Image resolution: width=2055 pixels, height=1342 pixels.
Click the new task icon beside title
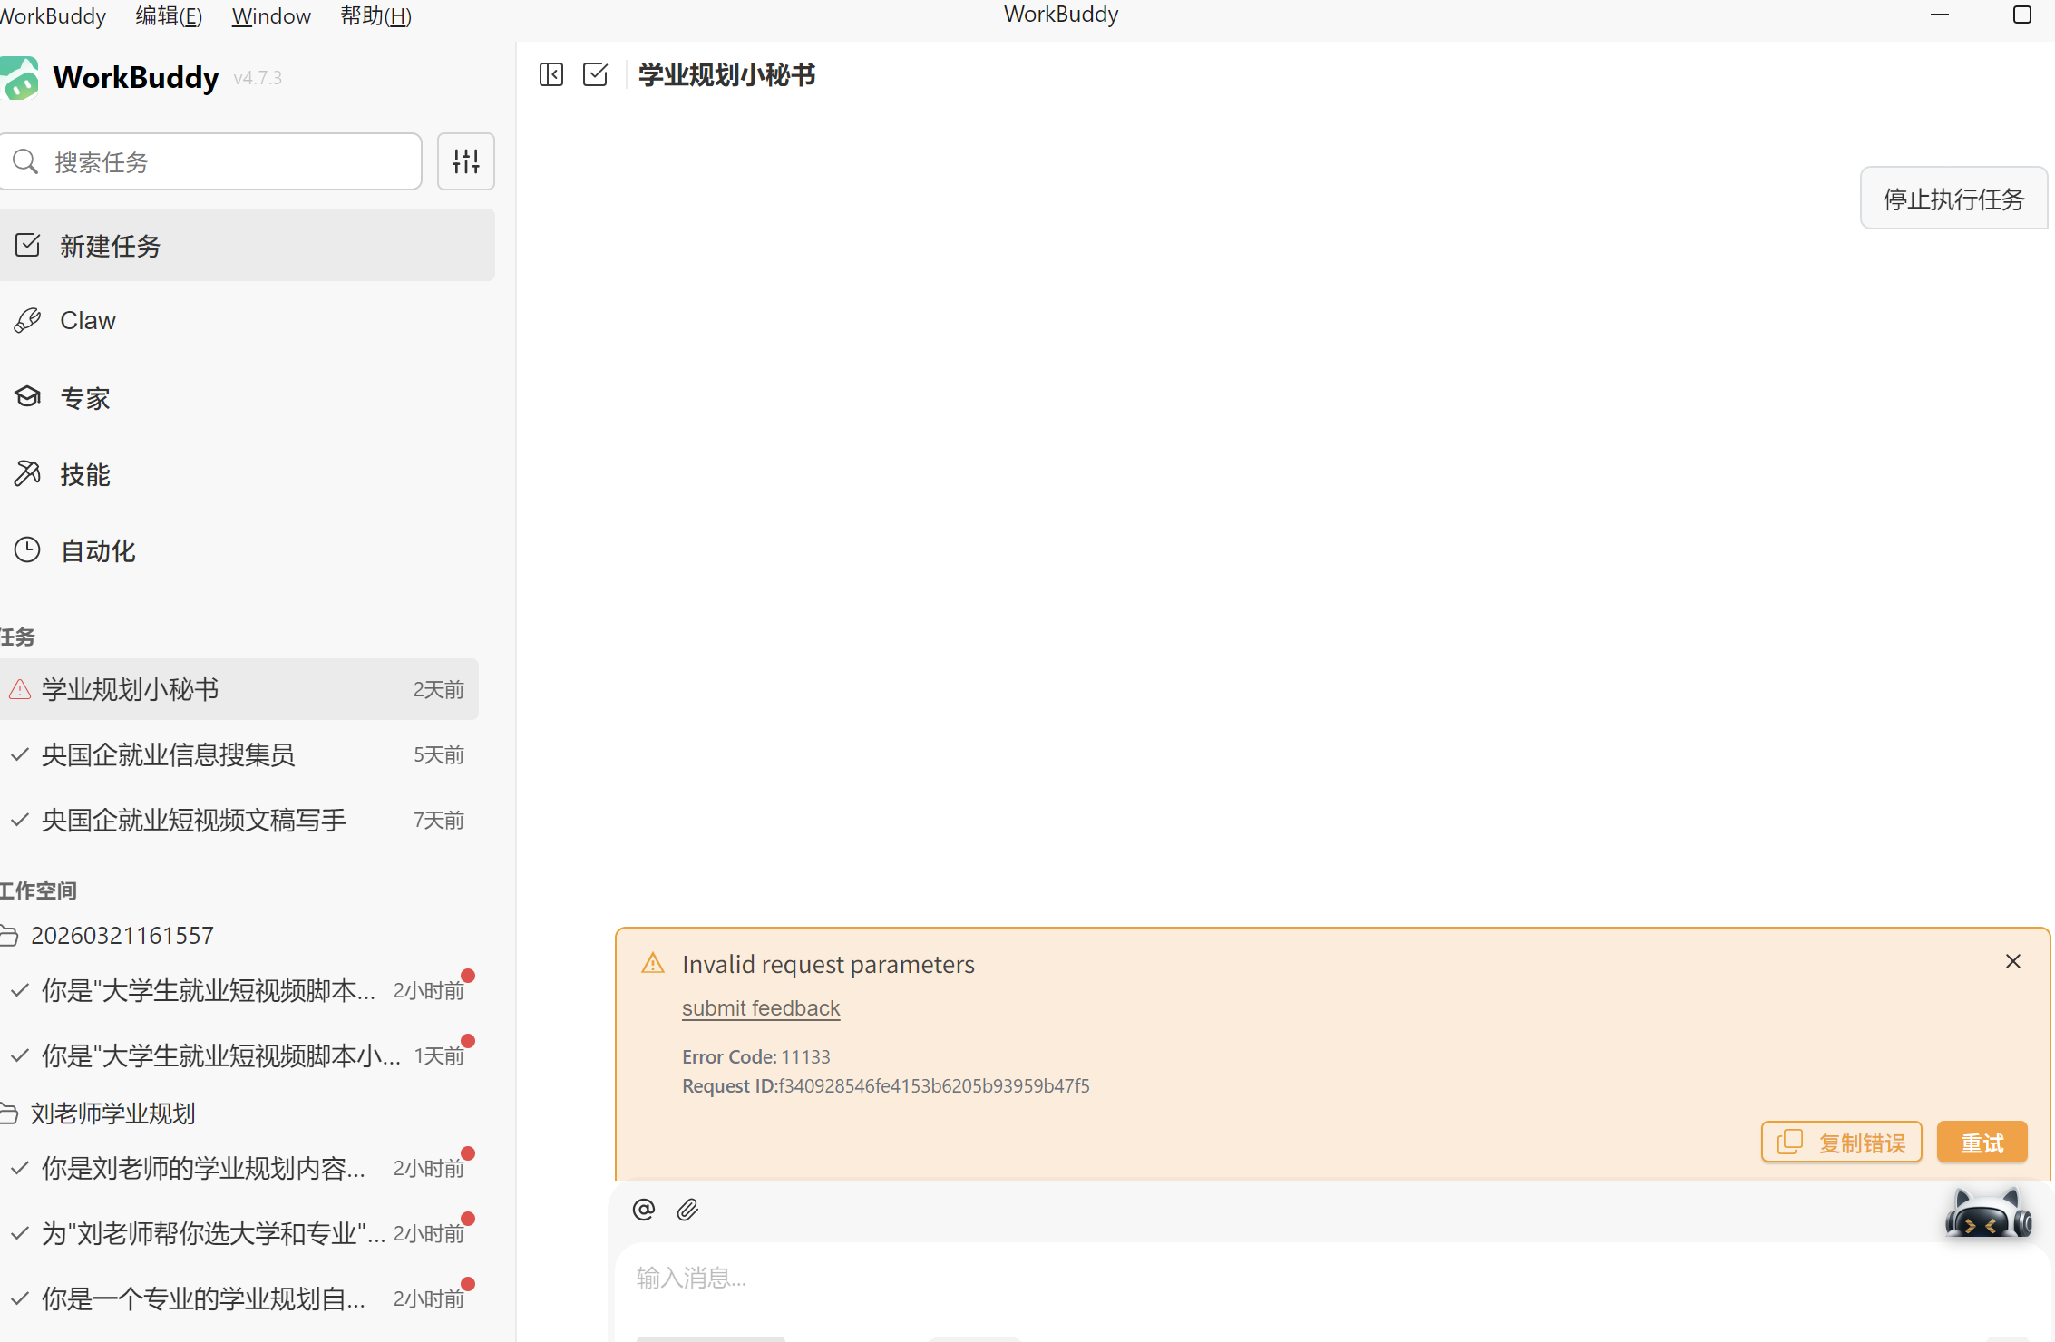tap(595, 74)
